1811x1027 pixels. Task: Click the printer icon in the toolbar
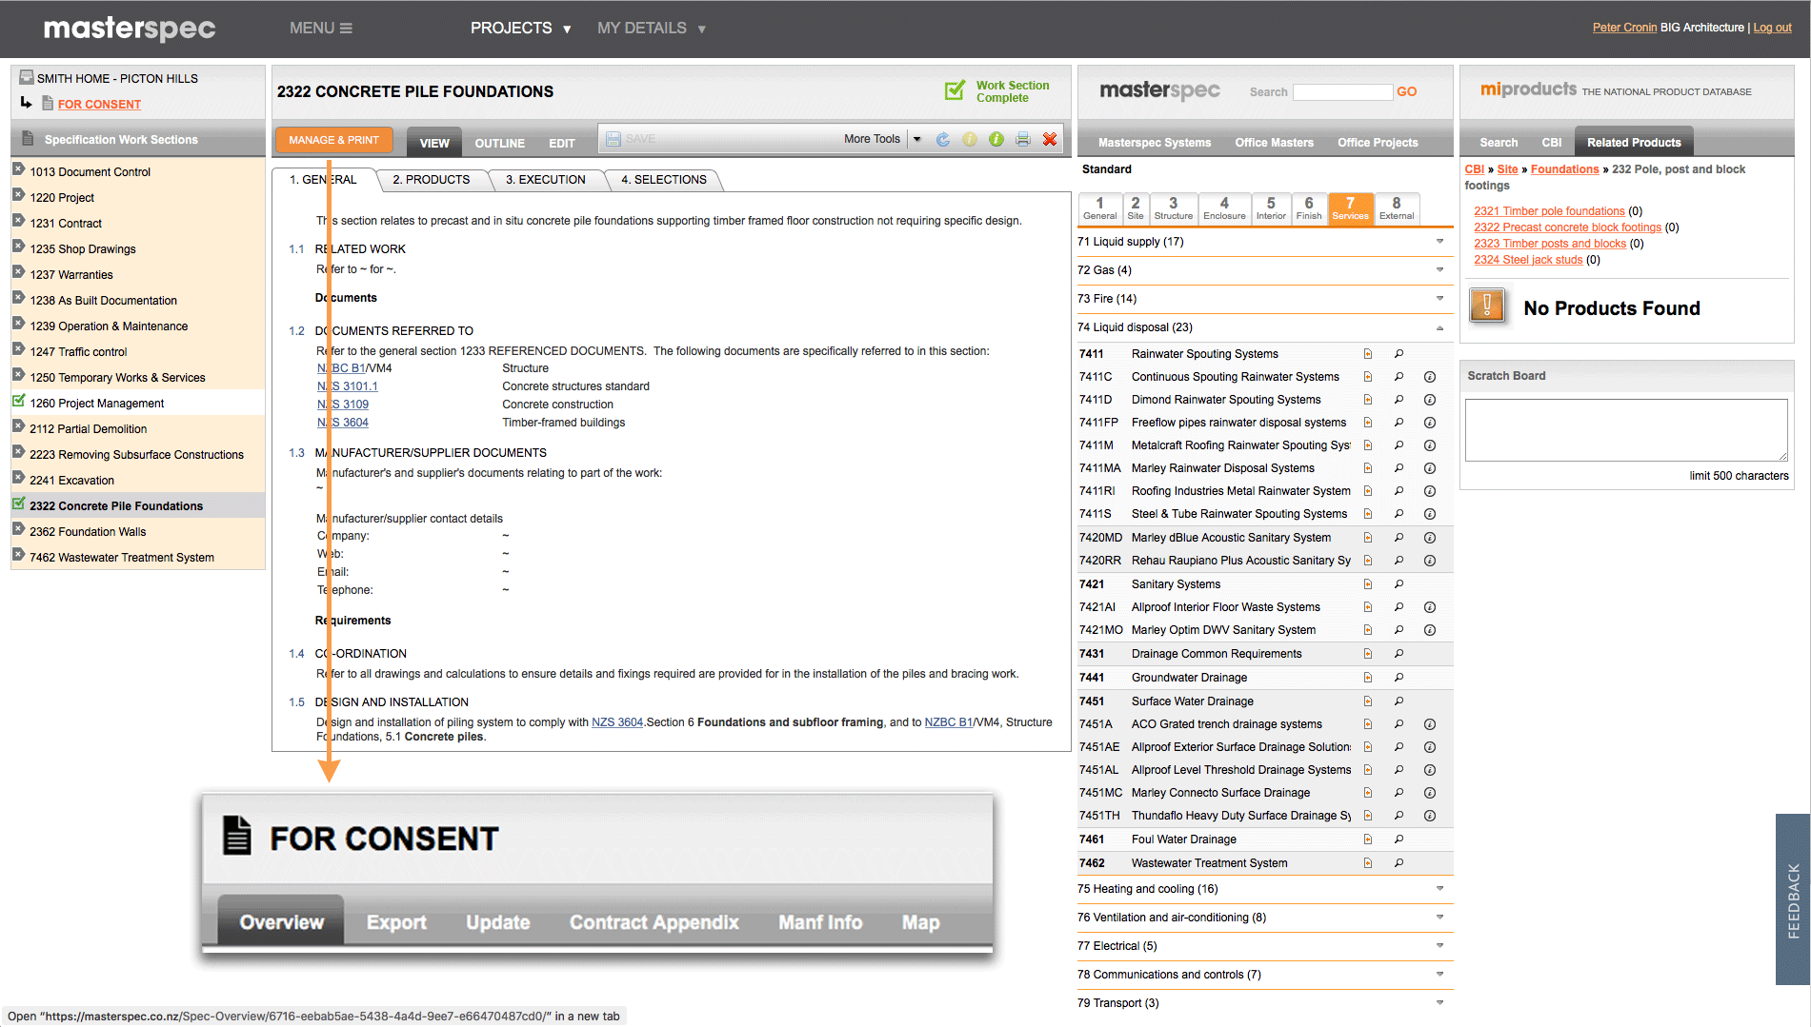pos(1022,139)
